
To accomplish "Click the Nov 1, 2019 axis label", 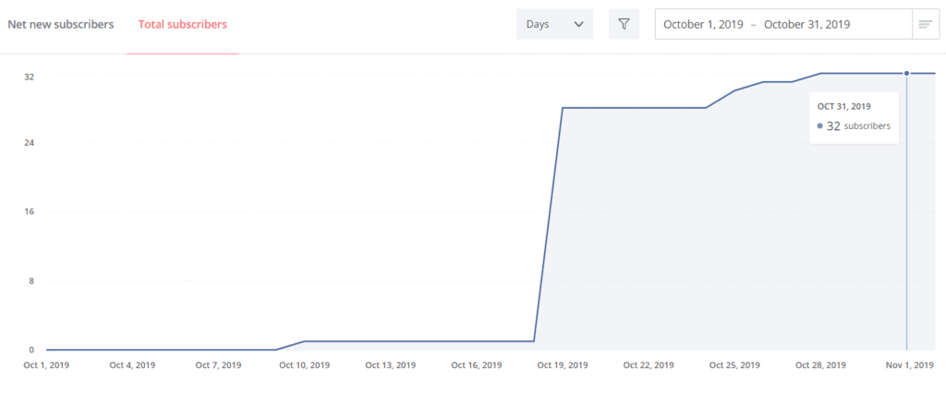I will (x=912, y=365).
